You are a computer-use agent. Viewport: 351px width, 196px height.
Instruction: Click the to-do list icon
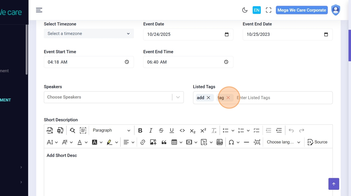256,130
